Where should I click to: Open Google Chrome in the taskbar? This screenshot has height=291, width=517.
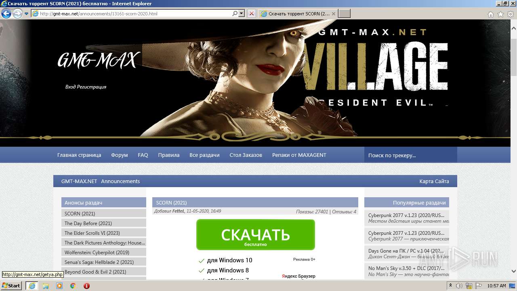pyautogui.click(x=73, y=286)
